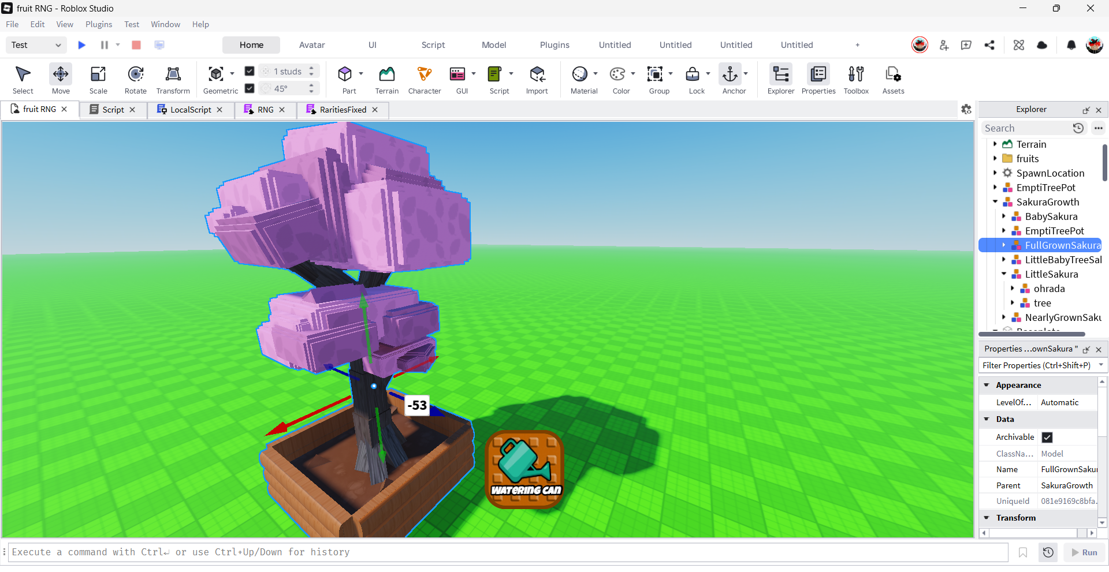The height and width of the screenshot is (572, 1109).
Task: Collapse the SakuraGrowth tree node
Action: [x=995, y=202]
